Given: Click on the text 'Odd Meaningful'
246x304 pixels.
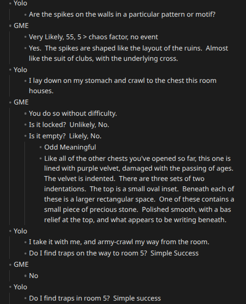Looking at the screenshot, I should (70, 147).
